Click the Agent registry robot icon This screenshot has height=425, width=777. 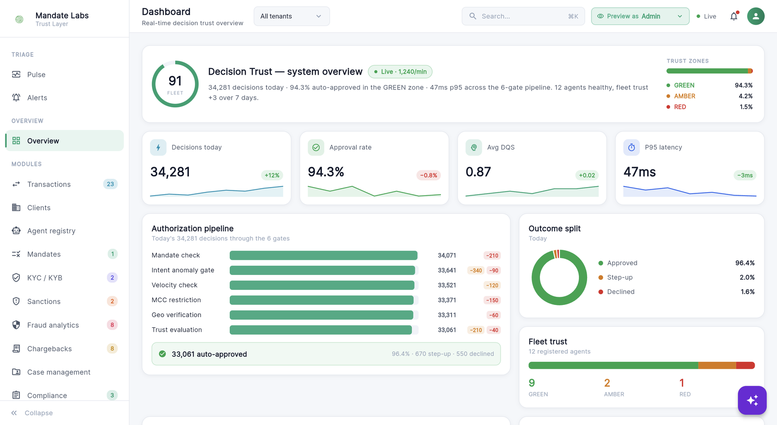(16, 231)
